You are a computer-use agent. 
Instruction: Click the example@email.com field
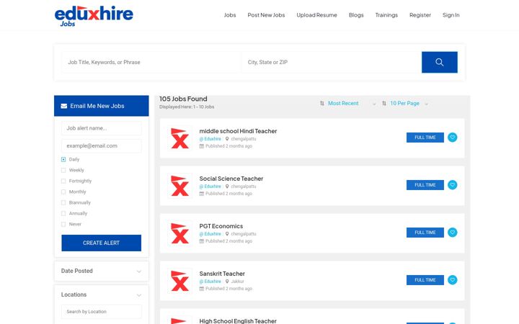[102, 145]
